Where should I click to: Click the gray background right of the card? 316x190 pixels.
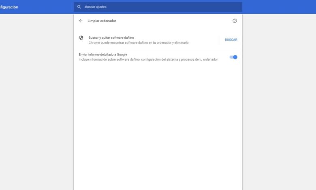[279, 101]
